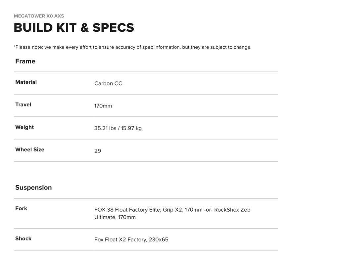Viewport: 339px width, 254px height.
Task: Click the BUILD KIT & SPECS heading
Action: (x=74, y=28)
